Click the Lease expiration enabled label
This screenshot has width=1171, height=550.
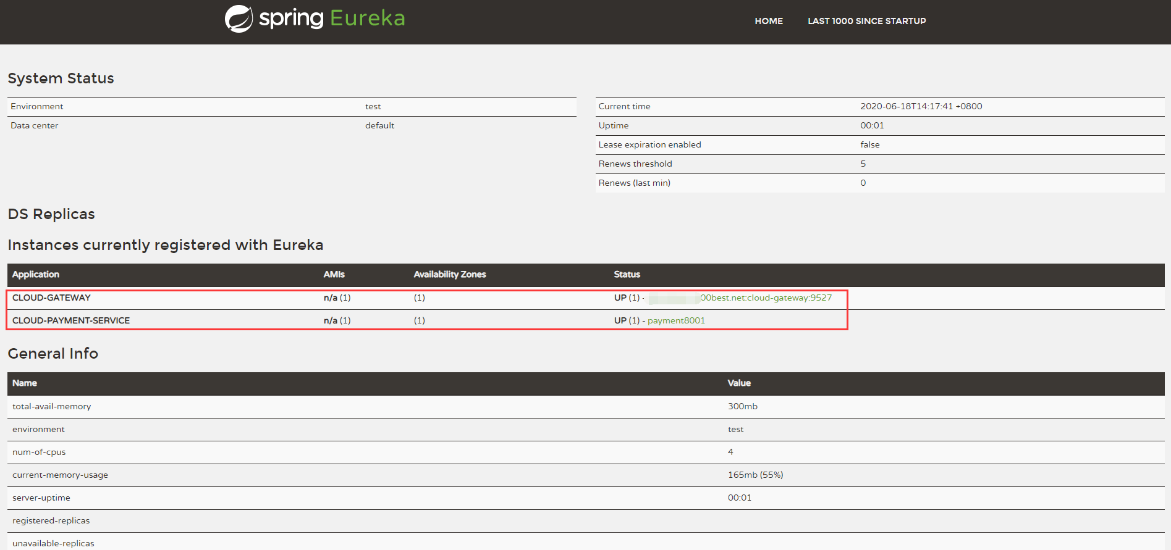(x=650, y=144)
